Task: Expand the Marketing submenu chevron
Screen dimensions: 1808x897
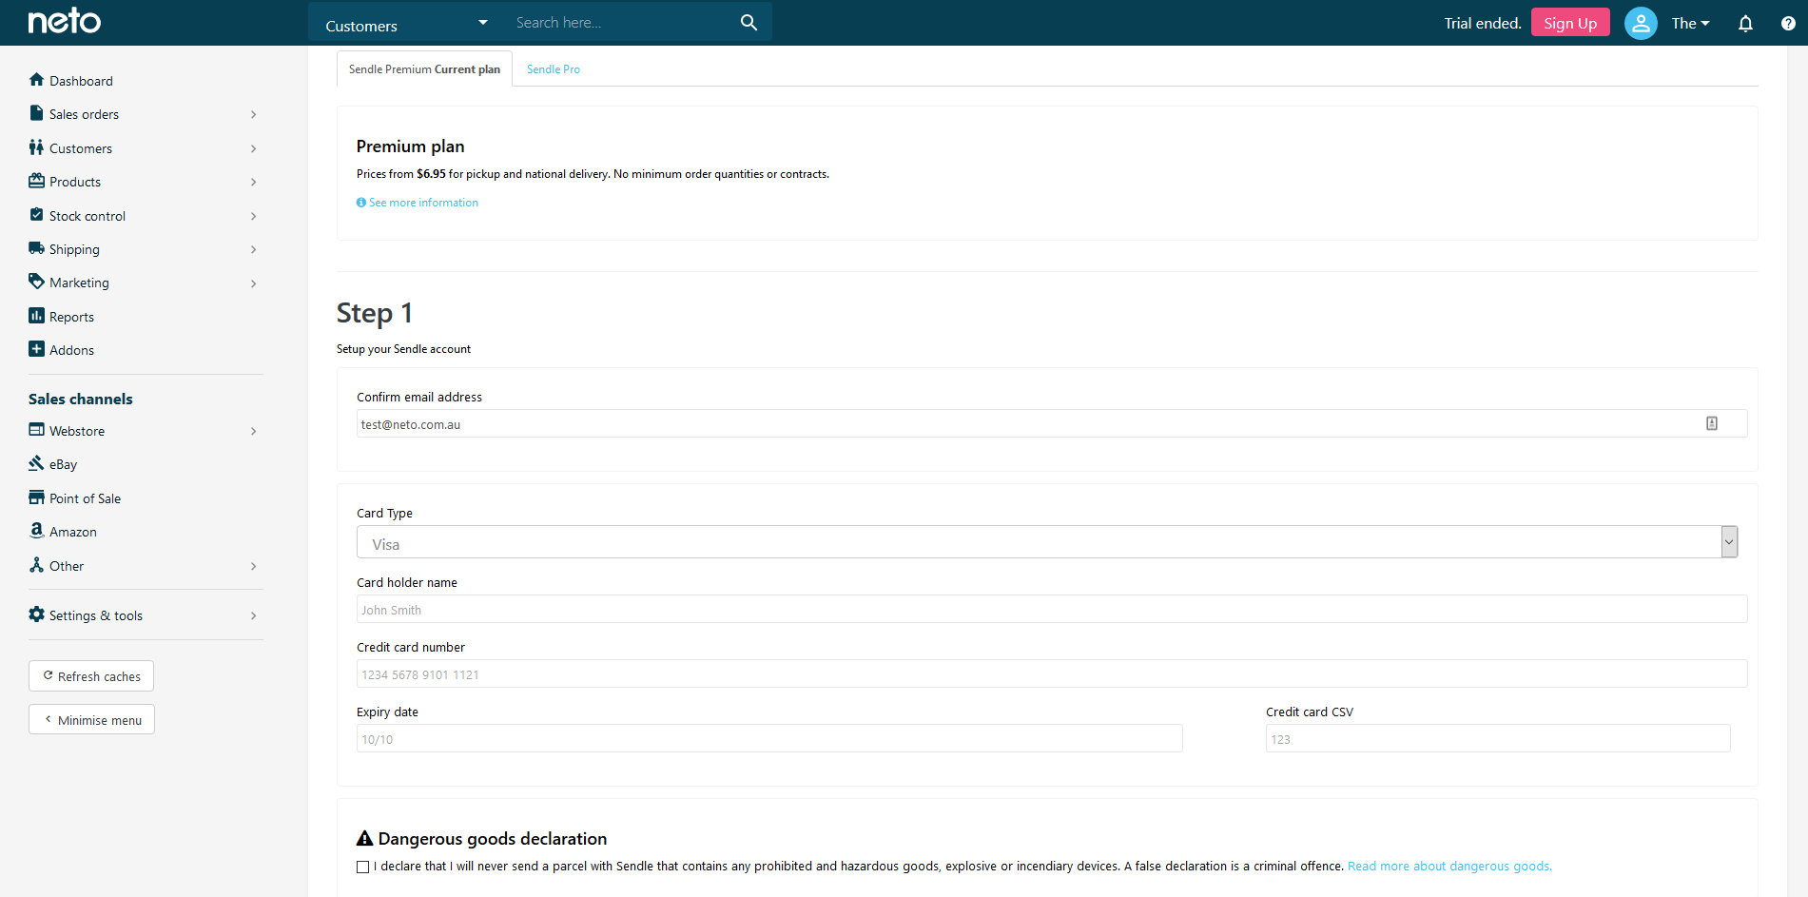Action: (x=254, y=283)
